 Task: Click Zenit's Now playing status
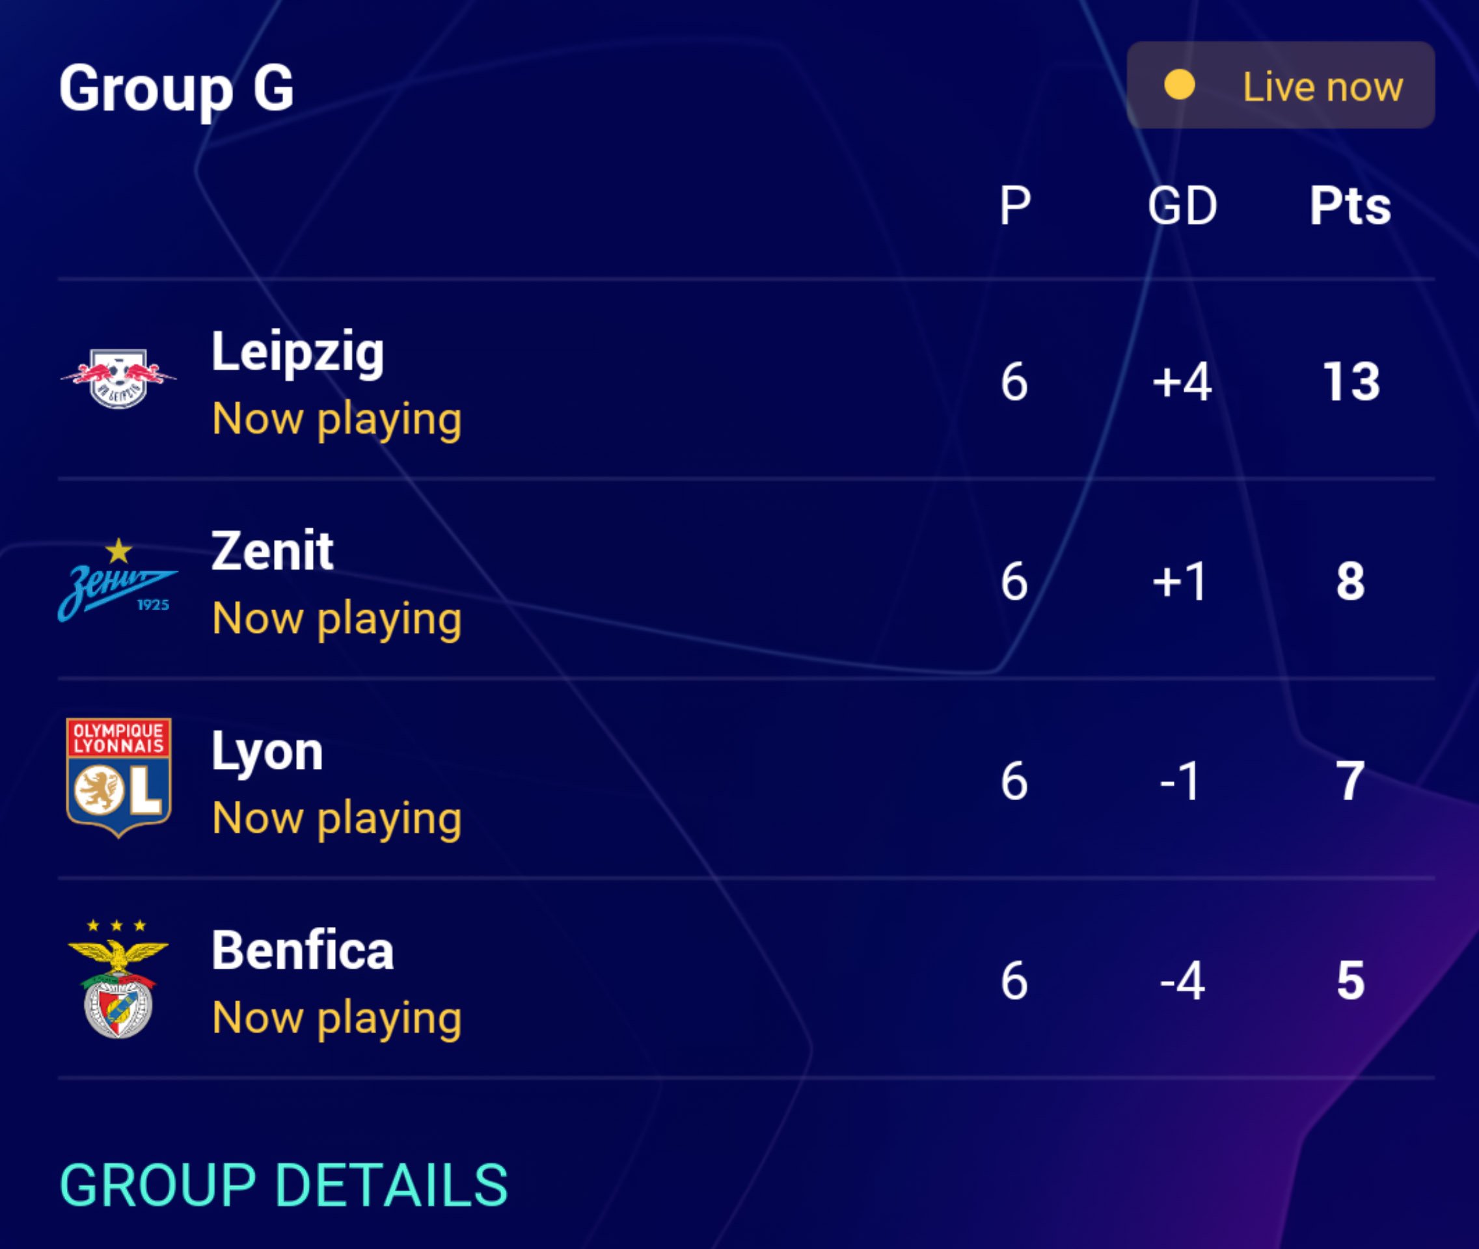[x=337, y=619]
